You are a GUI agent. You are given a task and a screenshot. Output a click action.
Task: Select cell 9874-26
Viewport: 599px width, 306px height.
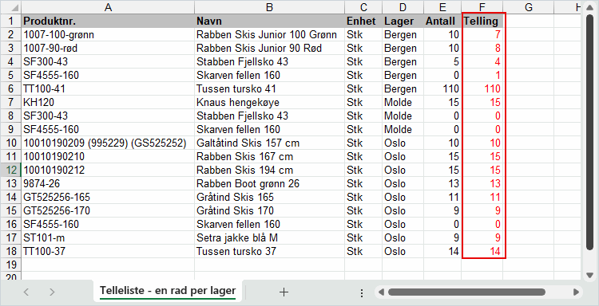pos(108,183)
